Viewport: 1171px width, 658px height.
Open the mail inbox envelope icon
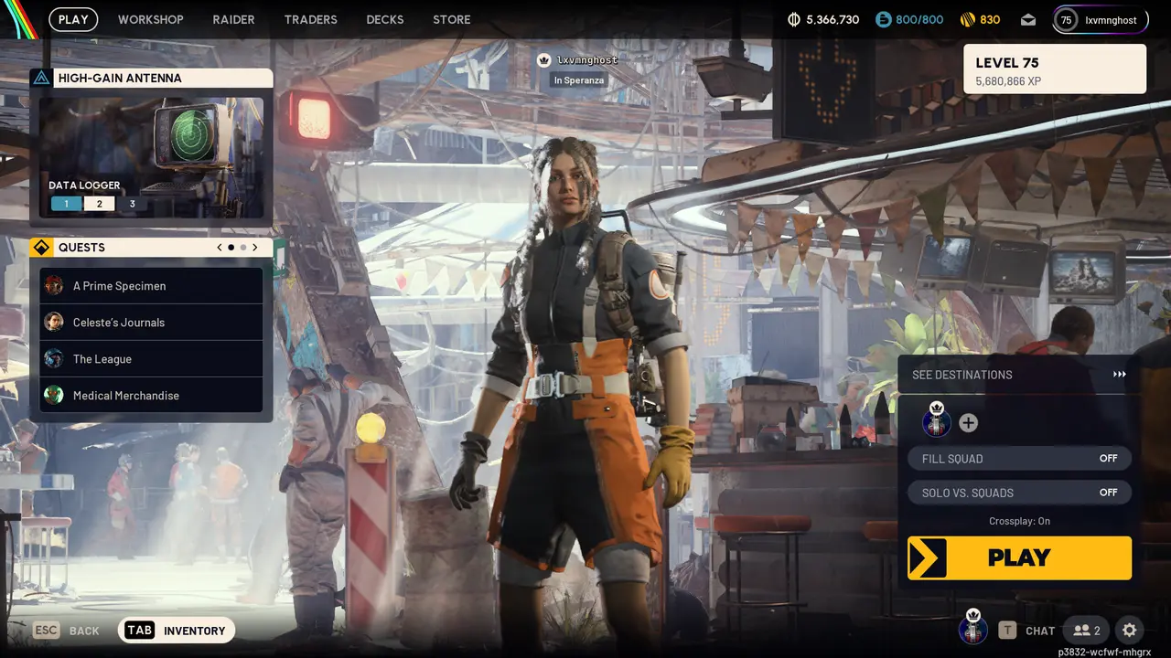pyautogui.click(x=1028, y=19)
